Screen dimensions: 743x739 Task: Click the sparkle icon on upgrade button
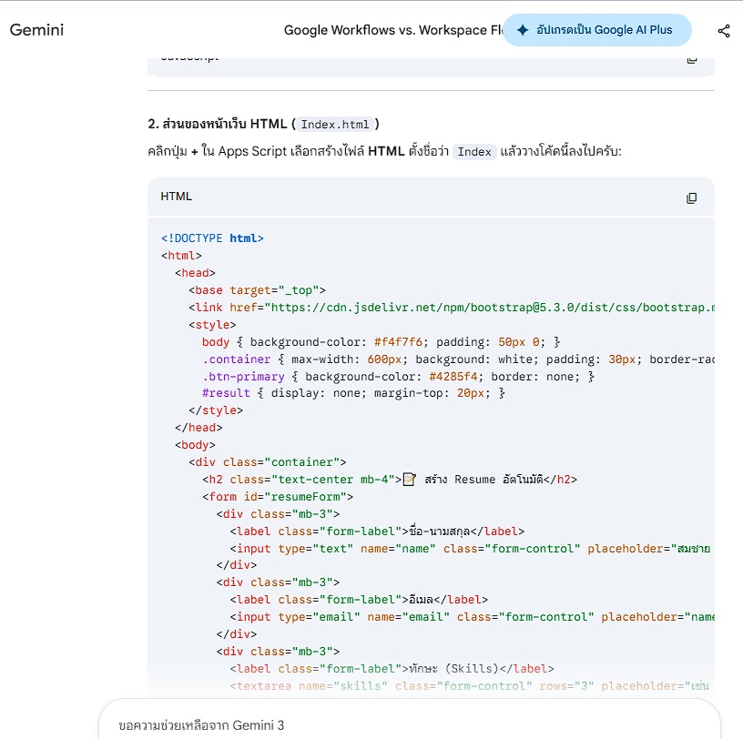(x=523, y=30)
